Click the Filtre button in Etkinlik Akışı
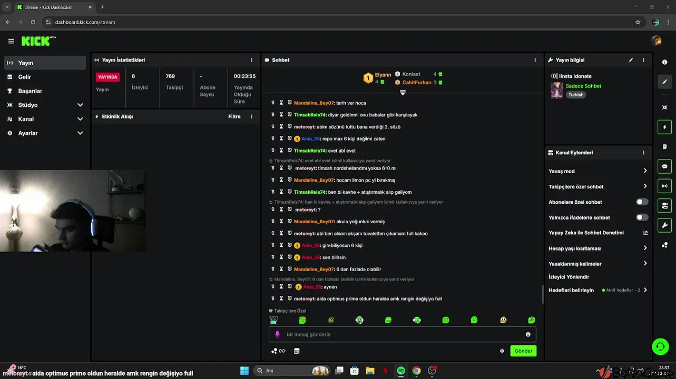The height and width of the screenshot is (379, 676). click(234, 116)
